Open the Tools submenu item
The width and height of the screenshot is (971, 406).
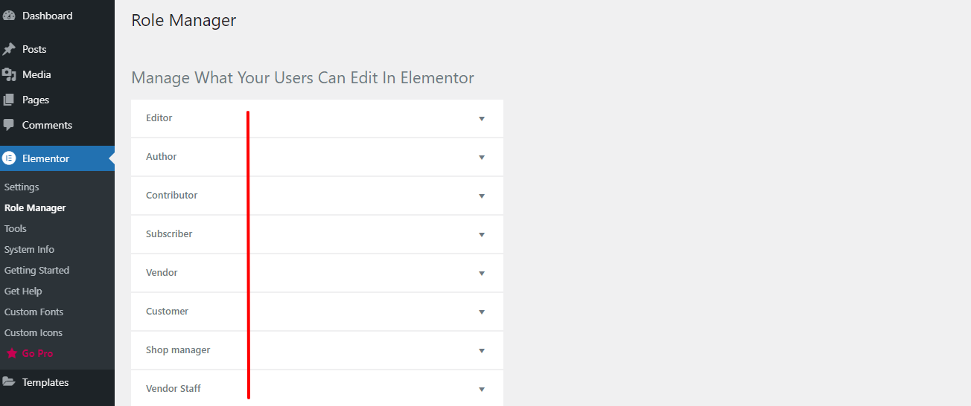coord(16,229)
